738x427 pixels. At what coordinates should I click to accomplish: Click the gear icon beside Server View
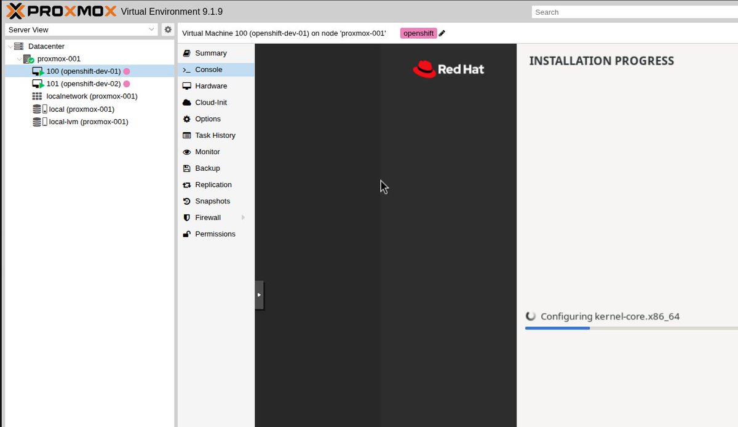pos(168,29)
